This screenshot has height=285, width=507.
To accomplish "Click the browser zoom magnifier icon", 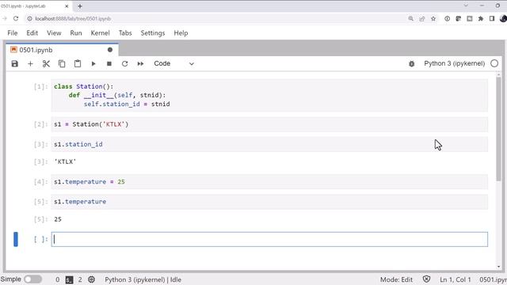I will [410, 19].
